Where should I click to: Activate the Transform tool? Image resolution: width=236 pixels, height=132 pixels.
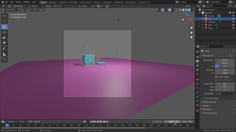point(4,43)
